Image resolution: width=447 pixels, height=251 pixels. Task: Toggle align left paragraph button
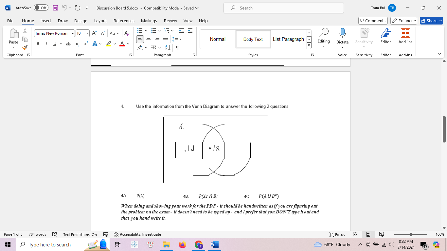click(x=140, y=39)
